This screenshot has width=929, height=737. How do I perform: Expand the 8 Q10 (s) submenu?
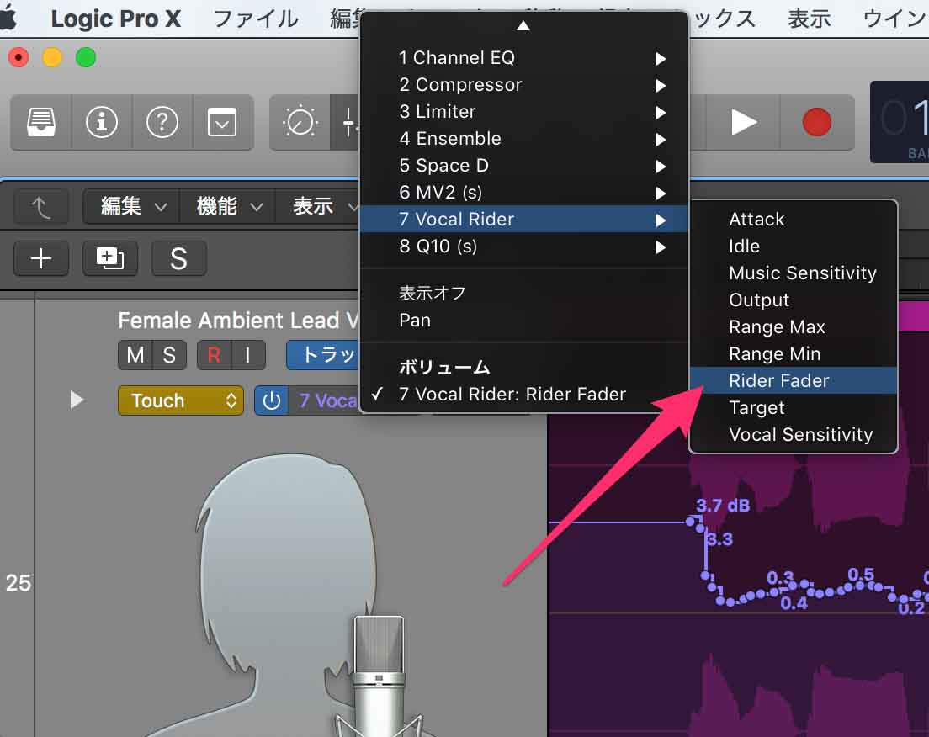point(523,247)
